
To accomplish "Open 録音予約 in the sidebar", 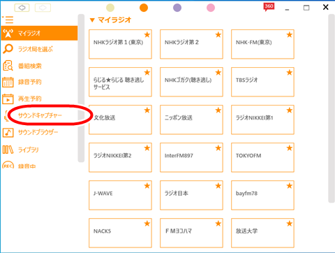I will [30, 82].
